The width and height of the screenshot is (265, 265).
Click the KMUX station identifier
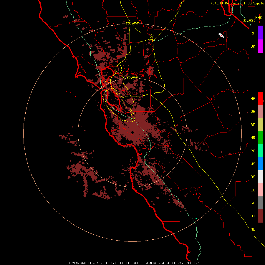pyautogui.click(x=151, y=263)
